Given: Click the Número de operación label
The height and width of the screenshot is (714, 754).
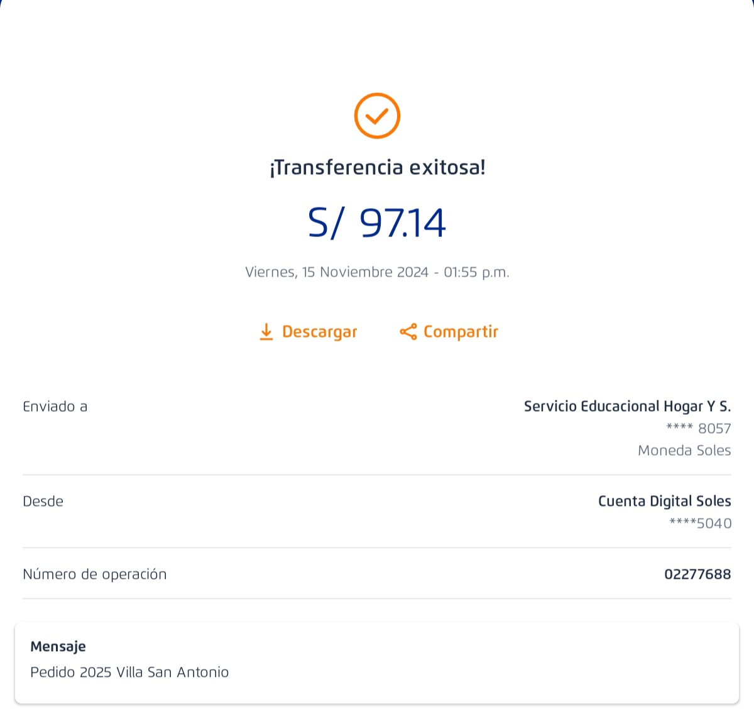Looking at the screenshot, I should (x=95, y=574).
